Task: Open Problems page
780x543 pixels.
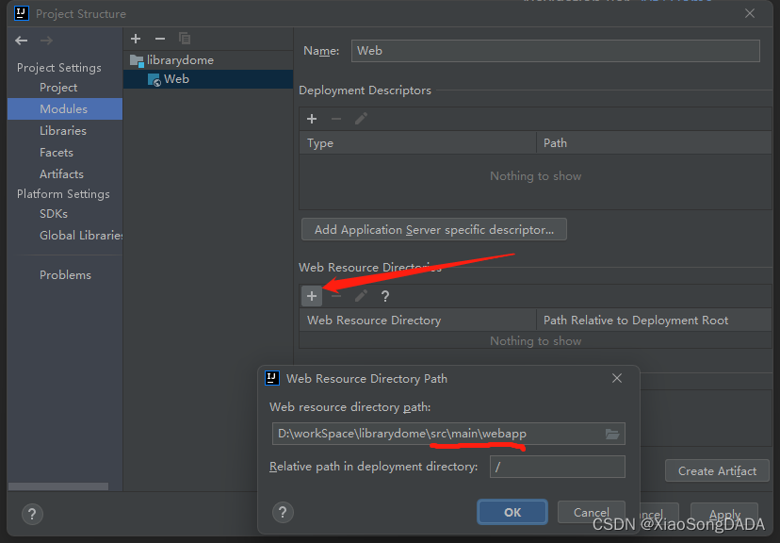Action: 65,275
